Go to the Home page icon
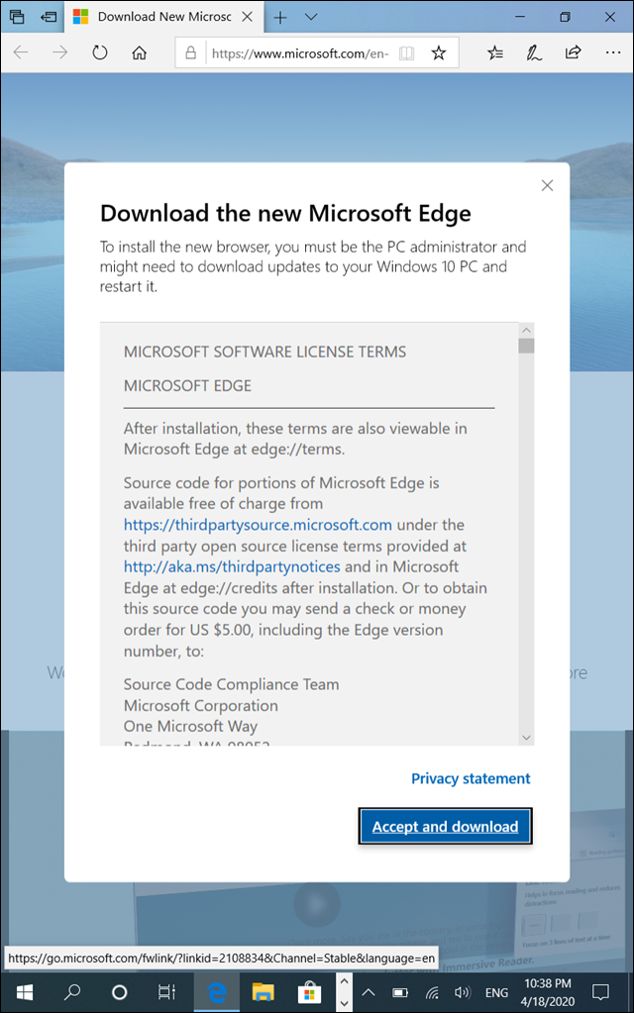 coord(139,52)
